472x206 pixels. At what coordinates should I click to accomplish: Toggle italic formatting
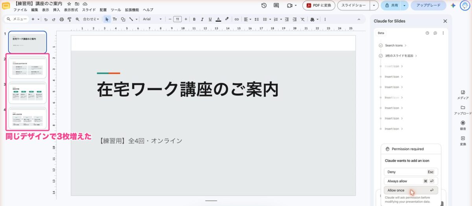tap(202, 19)
